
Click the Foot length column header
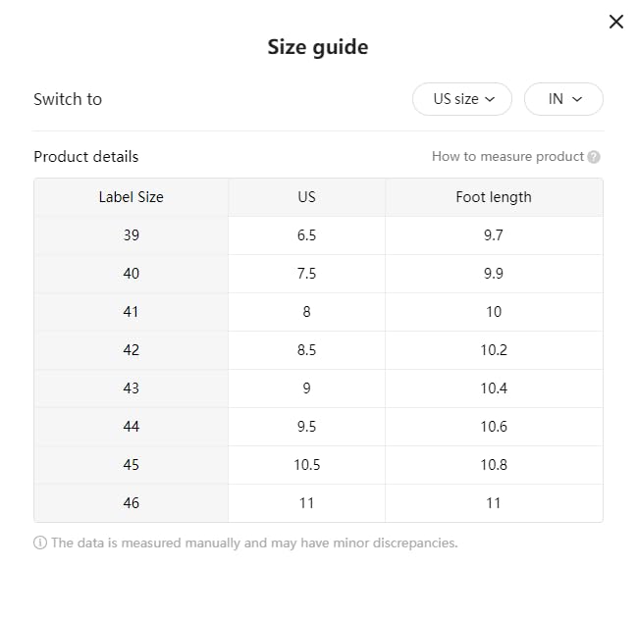coord(494,197)
